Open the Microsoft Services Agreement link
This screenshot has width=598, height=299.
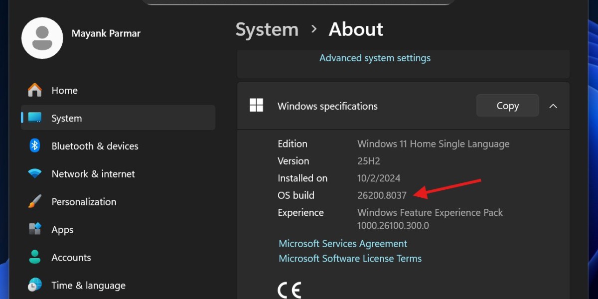click(343, 244)
